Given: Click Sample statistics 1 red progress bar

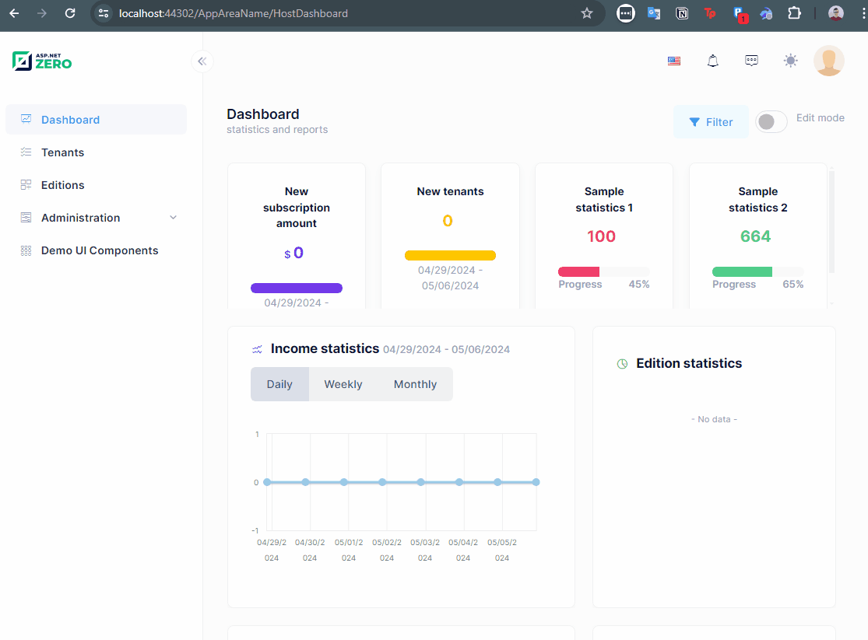Looking at the screenshot, I should click(x=578, y=271).
